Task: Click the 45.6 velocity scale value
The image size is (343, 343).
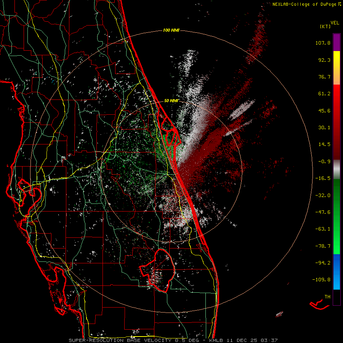Action: [324, 111]
